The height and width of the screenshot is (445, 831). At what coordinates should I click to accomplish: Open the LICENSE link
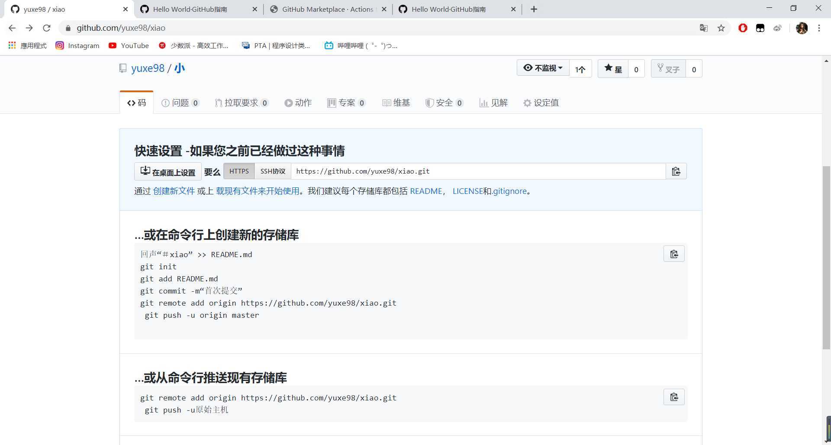(x=468, y=191)
